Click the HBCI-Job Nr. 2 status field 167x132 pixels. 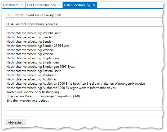tap(83, 15)
